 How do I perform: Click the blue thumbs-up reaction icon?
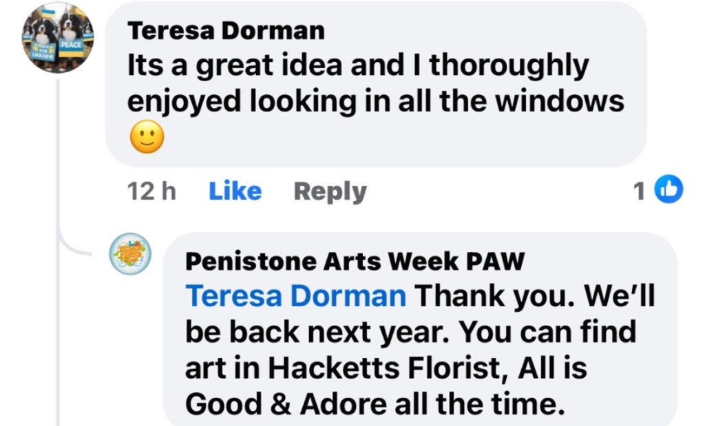pos(668,190)
